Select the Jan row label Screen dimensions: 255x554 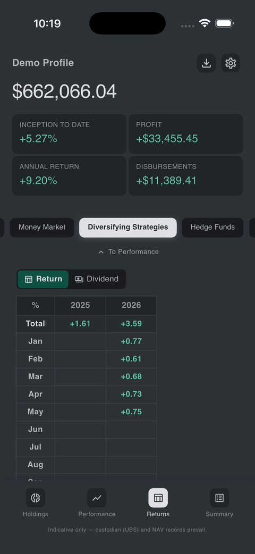tap(35, 341)
